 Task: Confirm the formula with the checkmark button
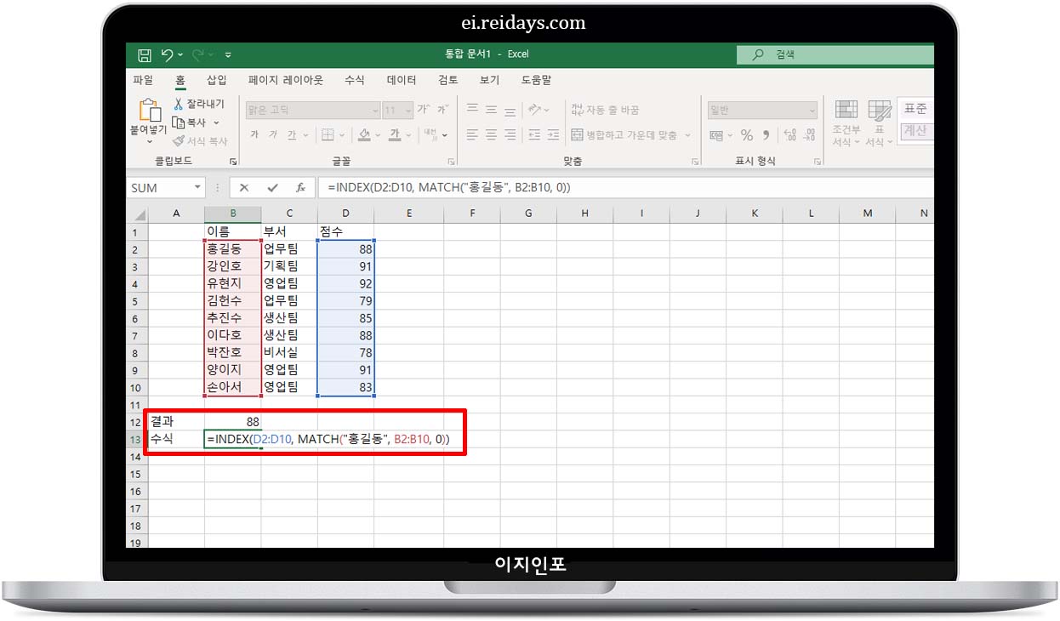coord(272,187)
